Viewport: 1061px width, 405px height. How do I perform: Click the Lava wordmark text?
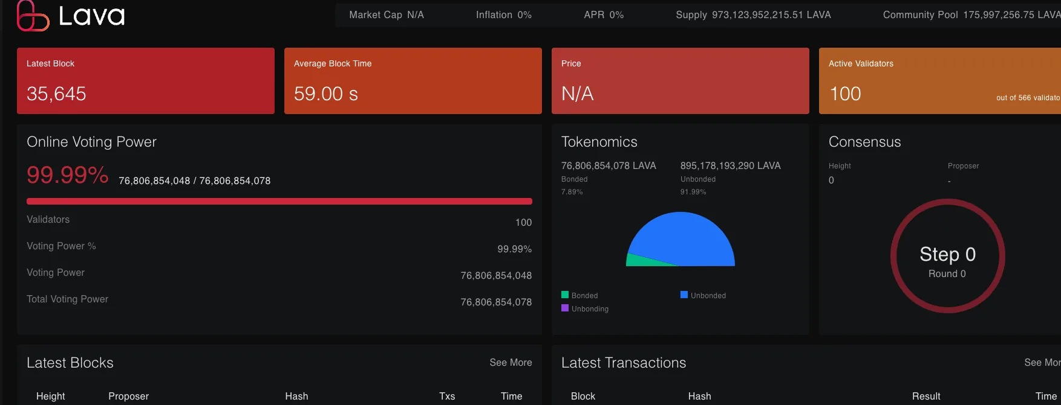click(x=91, y=16)
